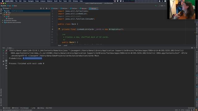Open the Tools menu
The height and width of the screenshot is (111, 198).
(x=65, y=1)
